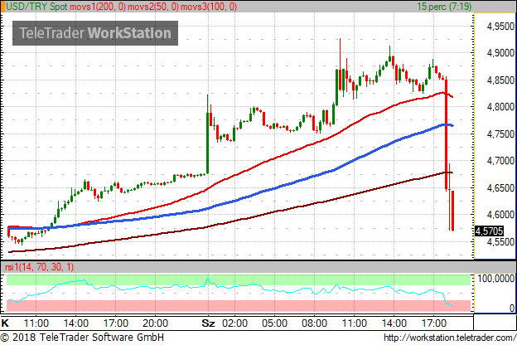Click the 4,6500 price axis label
The image size is (517, 345).
[x=500, y=188]
